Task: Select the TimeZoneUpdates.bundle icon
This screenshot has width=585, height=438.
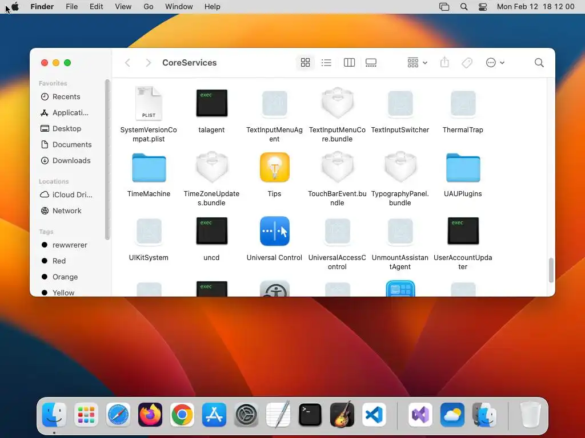Action: point(211,167)
